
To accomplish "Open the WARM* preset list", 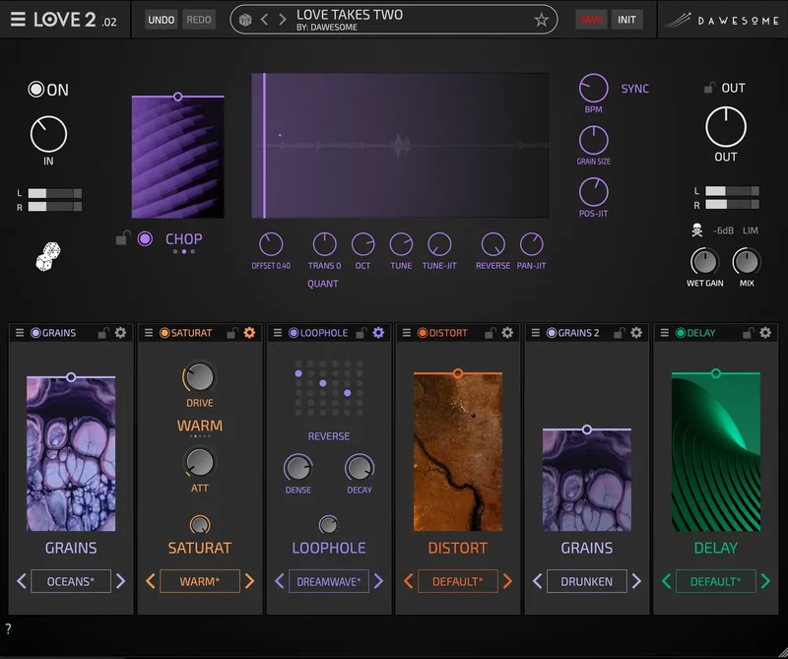I will tap(200, 581).
